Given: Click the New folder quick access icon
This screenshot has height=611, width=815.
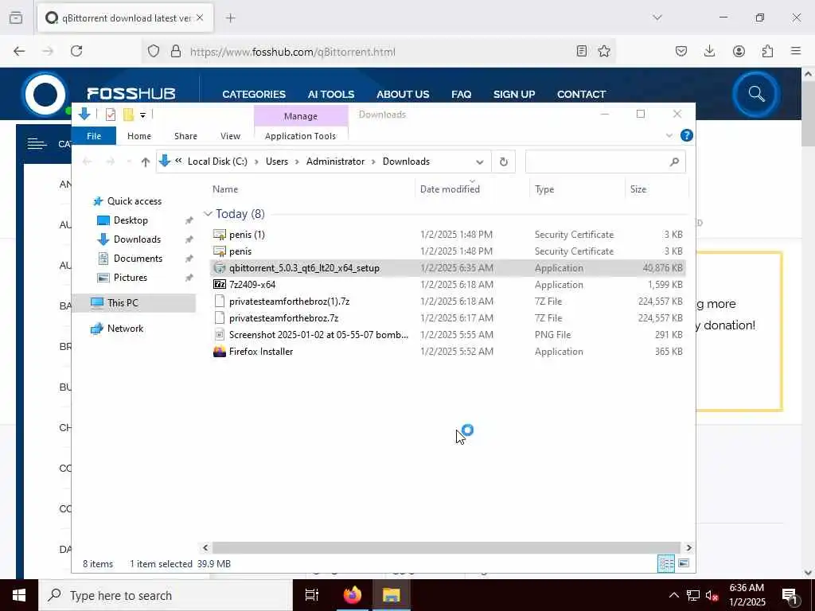Looking at the screenshot, I should coord(128,115).
